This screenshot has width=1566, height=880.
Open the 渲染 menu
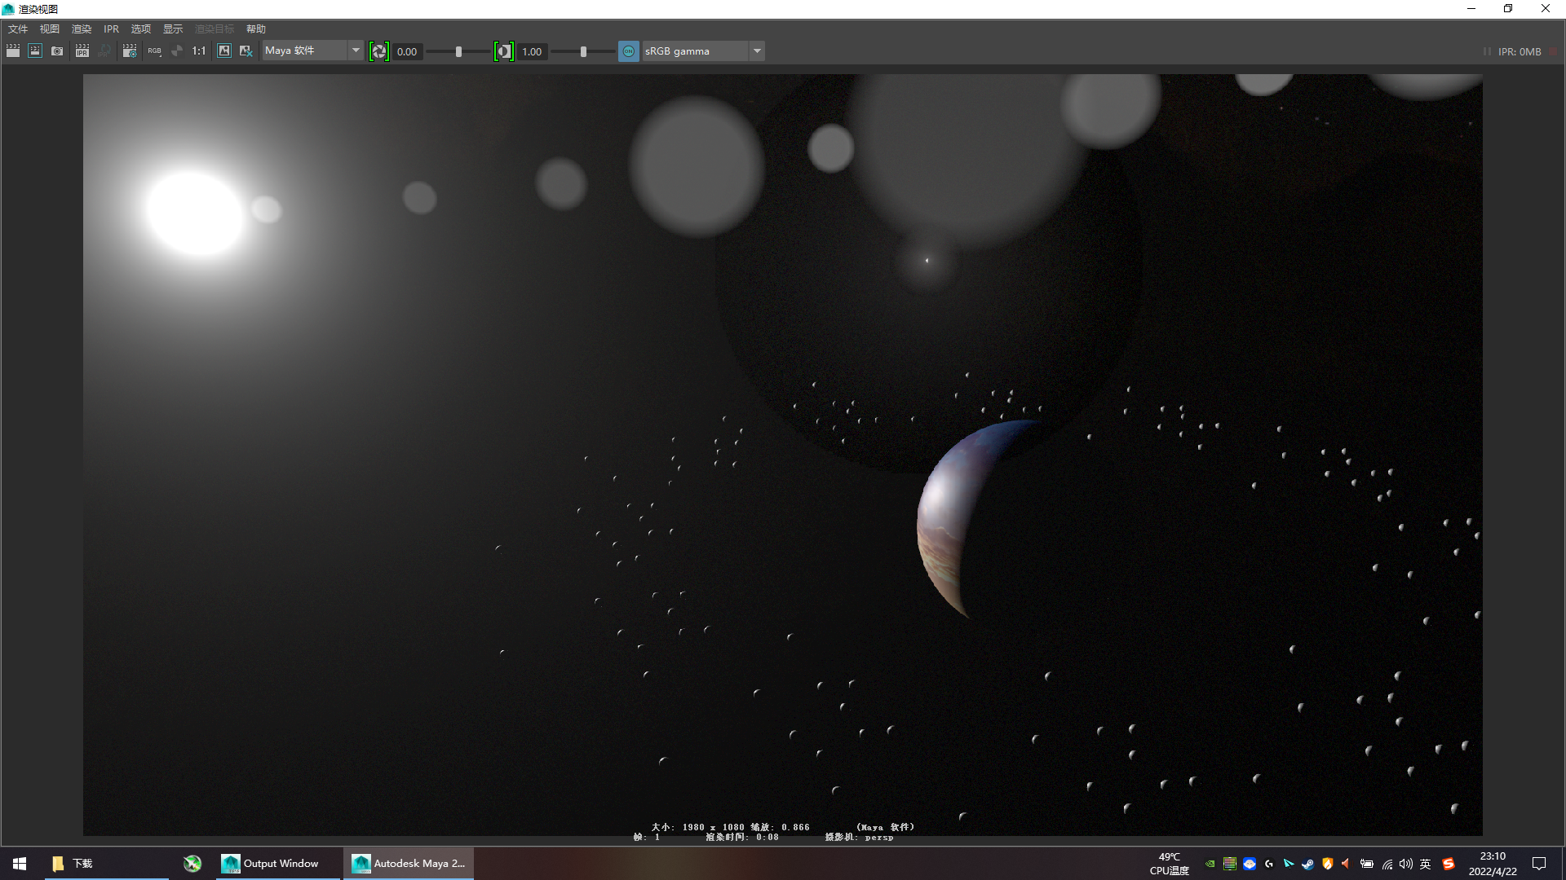(x=82, y=29)
